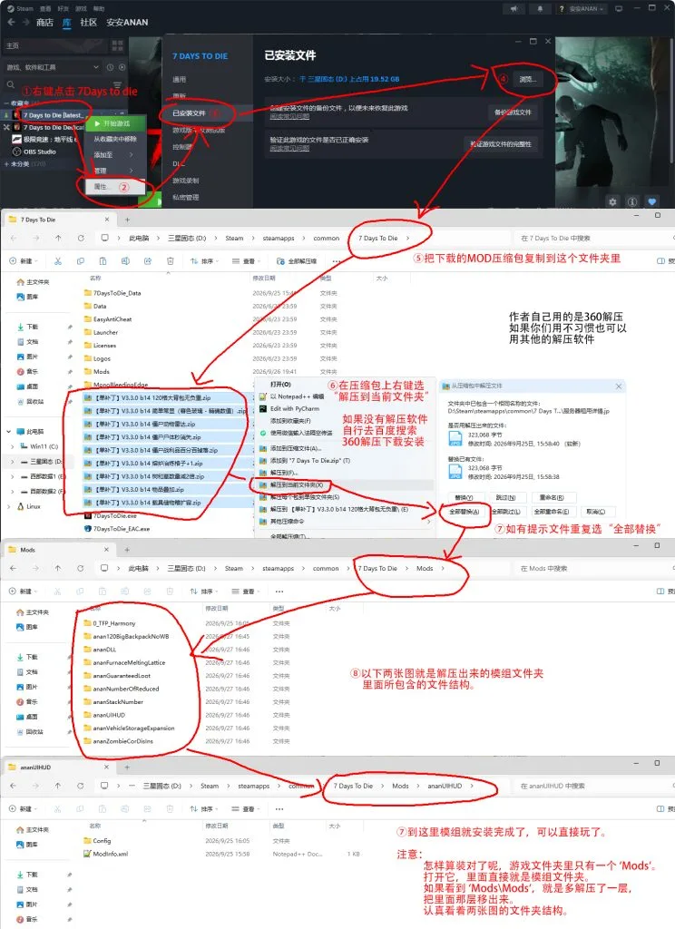Viewport: 675px width, 929px height.
Task: Choose 开始游戏 in Steam context menu
Action: tap(116, 123)
